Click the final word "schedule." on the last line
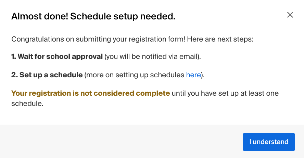The height and width of the screenshot is (158, 304). (27, 104)
